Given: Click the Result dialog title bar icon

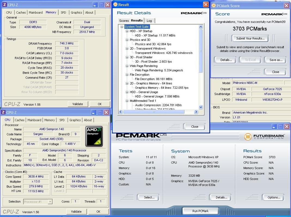Looking at the screenshot, I should (115, 4).
